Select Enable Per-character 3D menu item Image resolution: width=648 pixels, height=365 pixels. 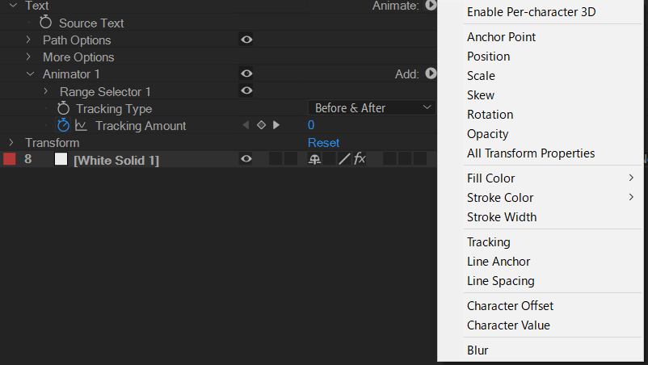pyautogui.click(x=531, y=12)
